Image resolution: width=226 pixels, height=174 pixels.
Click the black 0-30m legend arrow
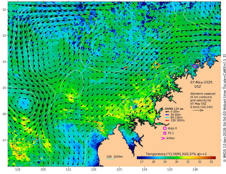coord(167,112)
